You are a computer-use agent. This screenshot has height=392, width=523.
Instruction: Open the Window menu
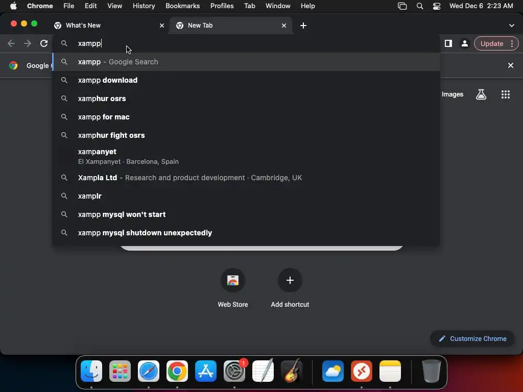278,6
